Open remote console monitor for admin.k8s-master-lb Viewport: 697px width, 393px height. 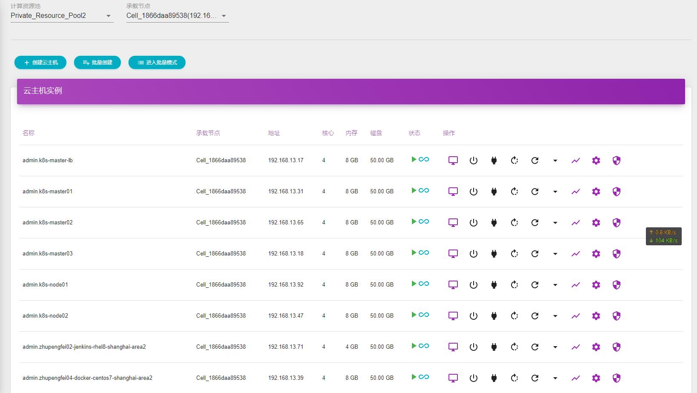[x=453, y=161]
